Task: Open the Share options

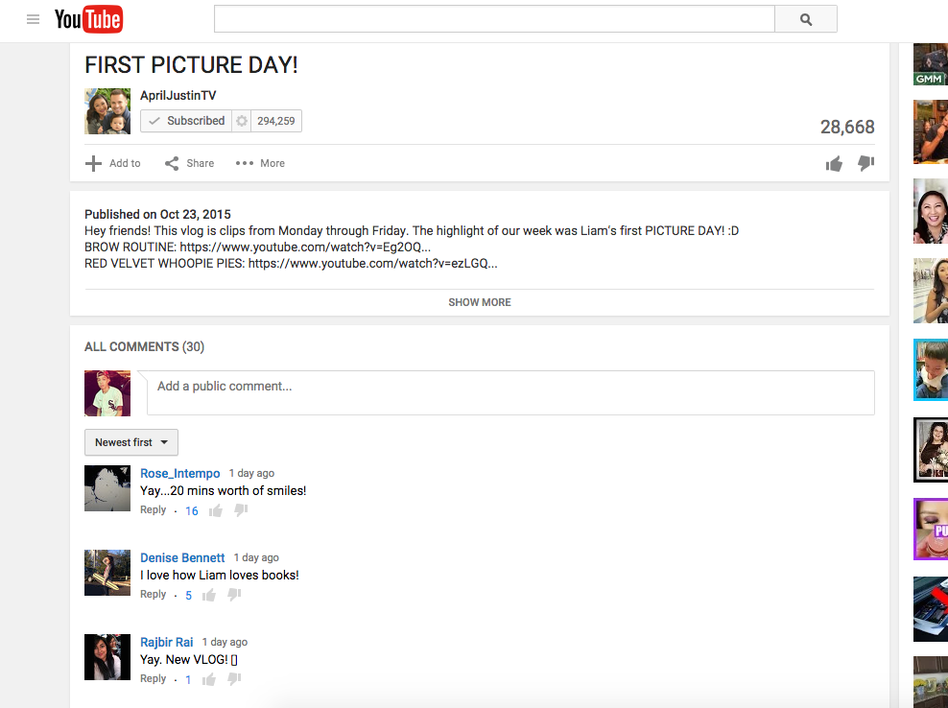Action: (x=190, y=163)
